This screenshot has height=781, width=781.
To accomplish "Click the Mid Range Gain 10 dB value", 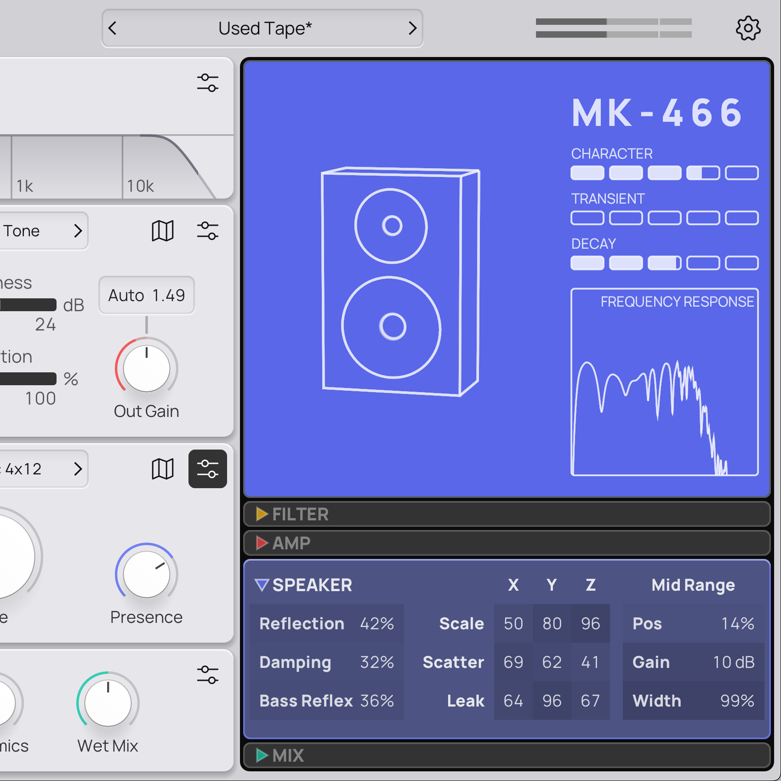I will tap(733, 662).
